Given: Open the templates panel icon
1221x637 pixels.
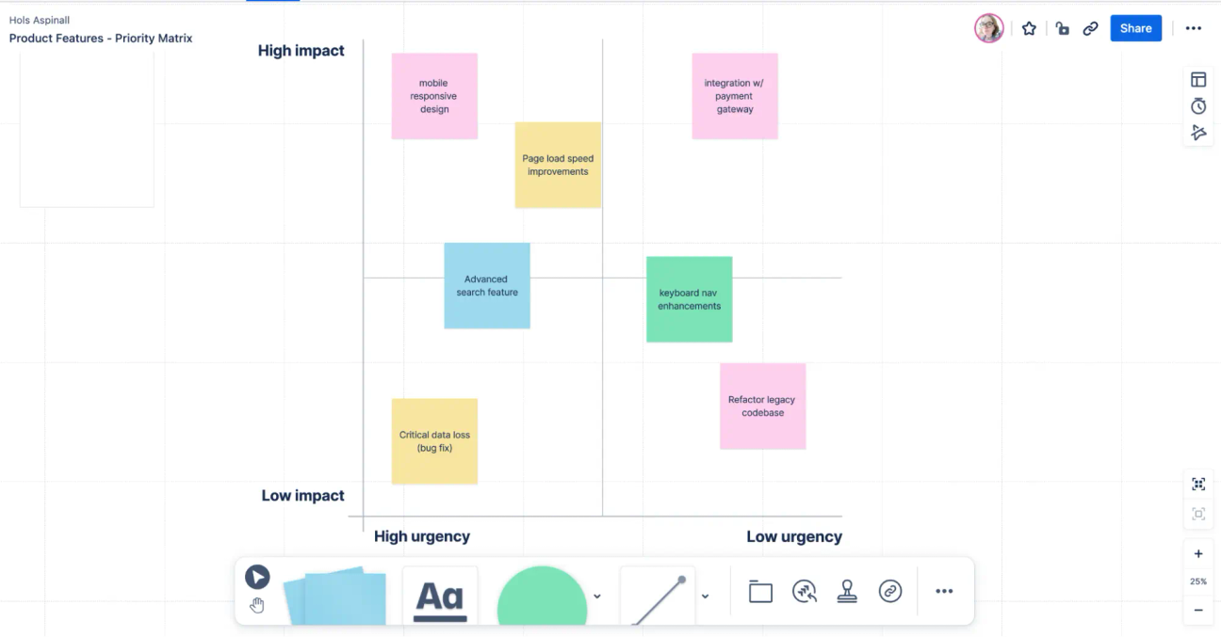Looking at the screenshot, I should (x=1197, y=79).
